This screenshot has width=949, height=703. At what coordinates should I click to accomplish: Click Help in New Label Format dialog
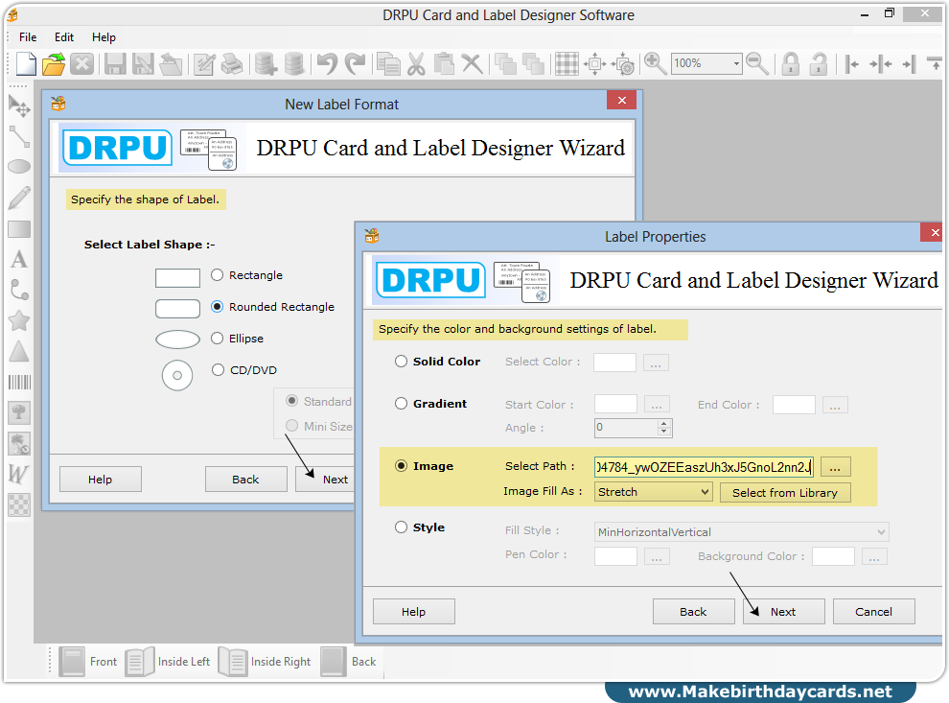[101, 480]
